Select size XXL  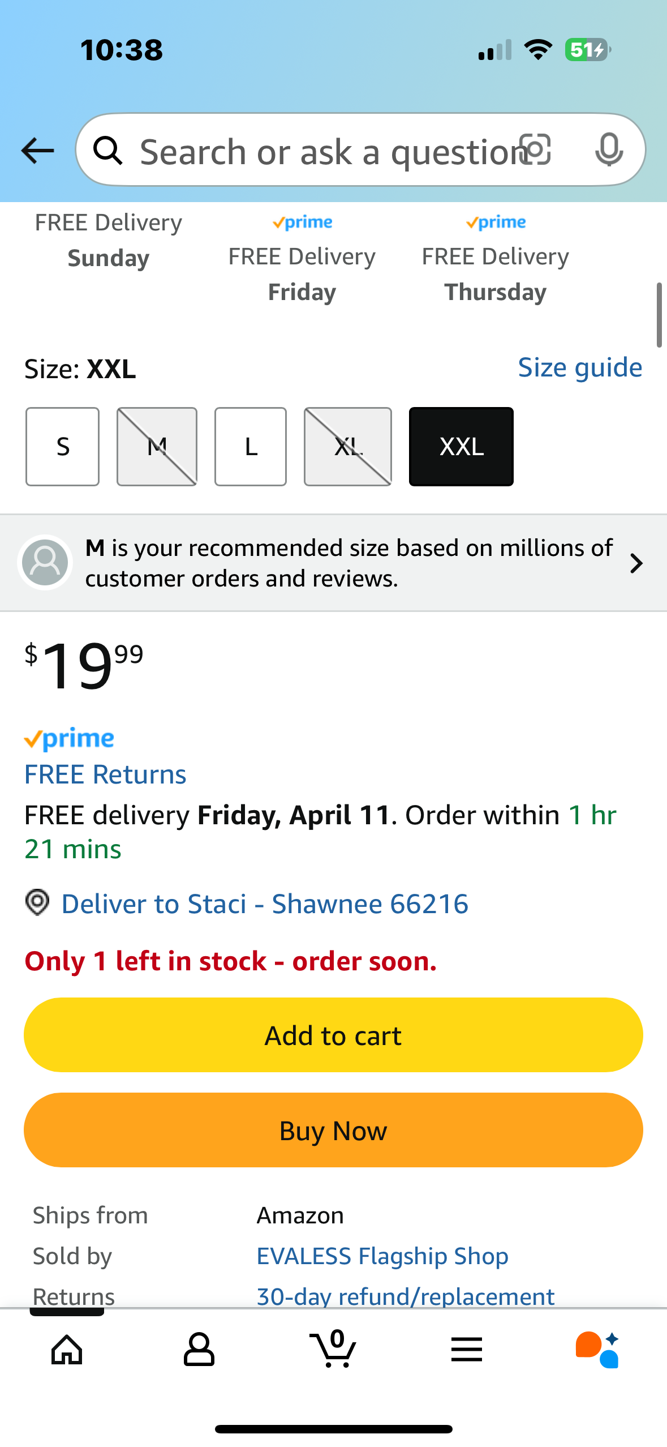click(461, 447)
